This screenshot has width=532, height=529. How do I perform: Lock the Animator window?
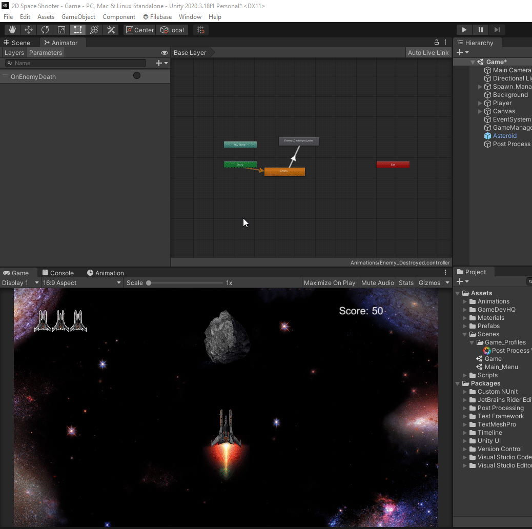436,43
